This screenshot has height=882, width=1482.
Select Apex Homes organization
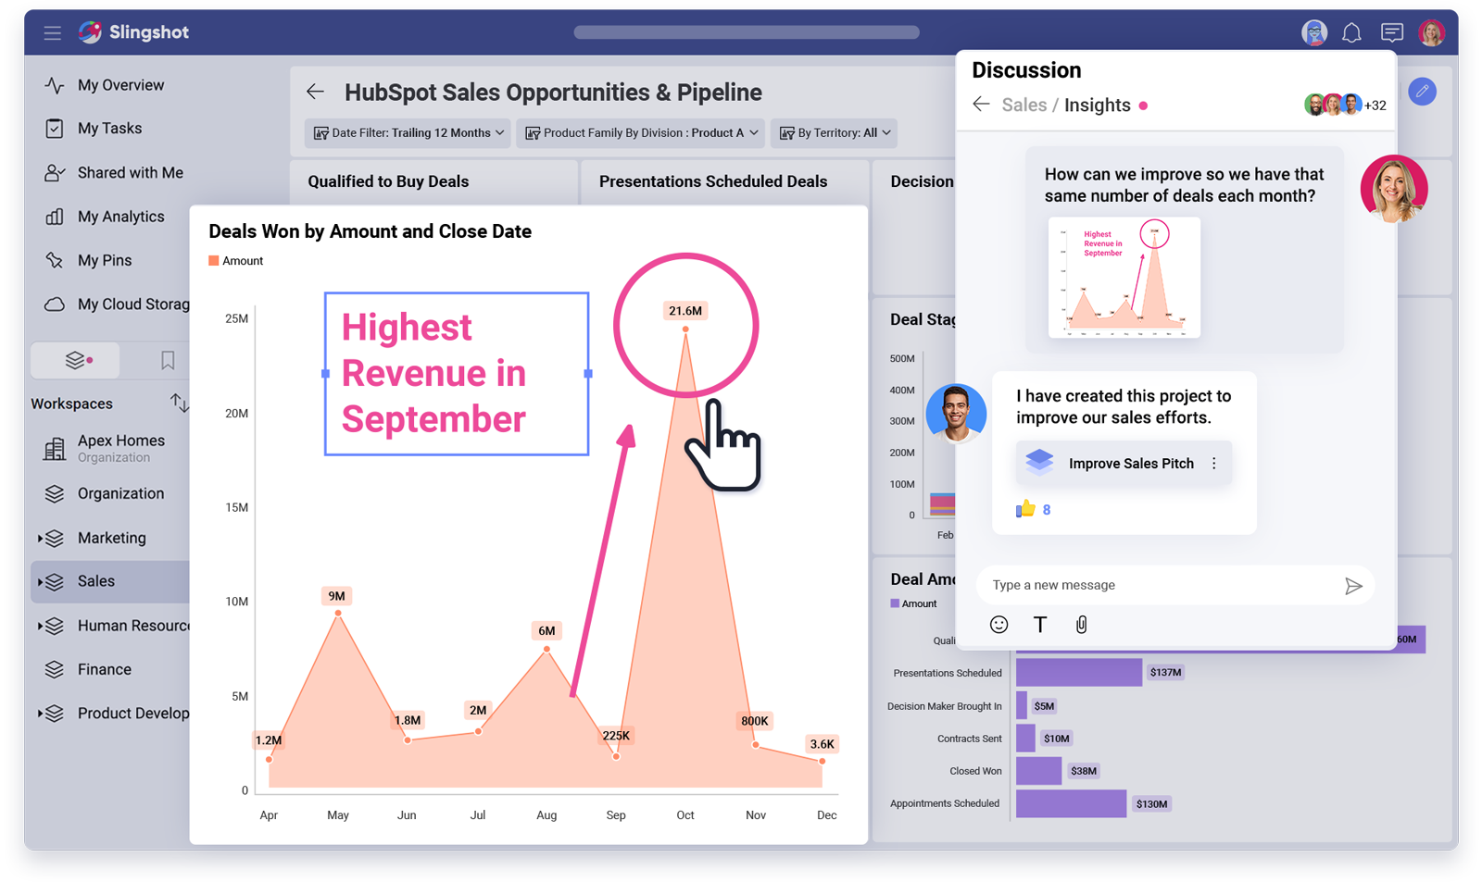pyautogui.click(x=120, y=448)
